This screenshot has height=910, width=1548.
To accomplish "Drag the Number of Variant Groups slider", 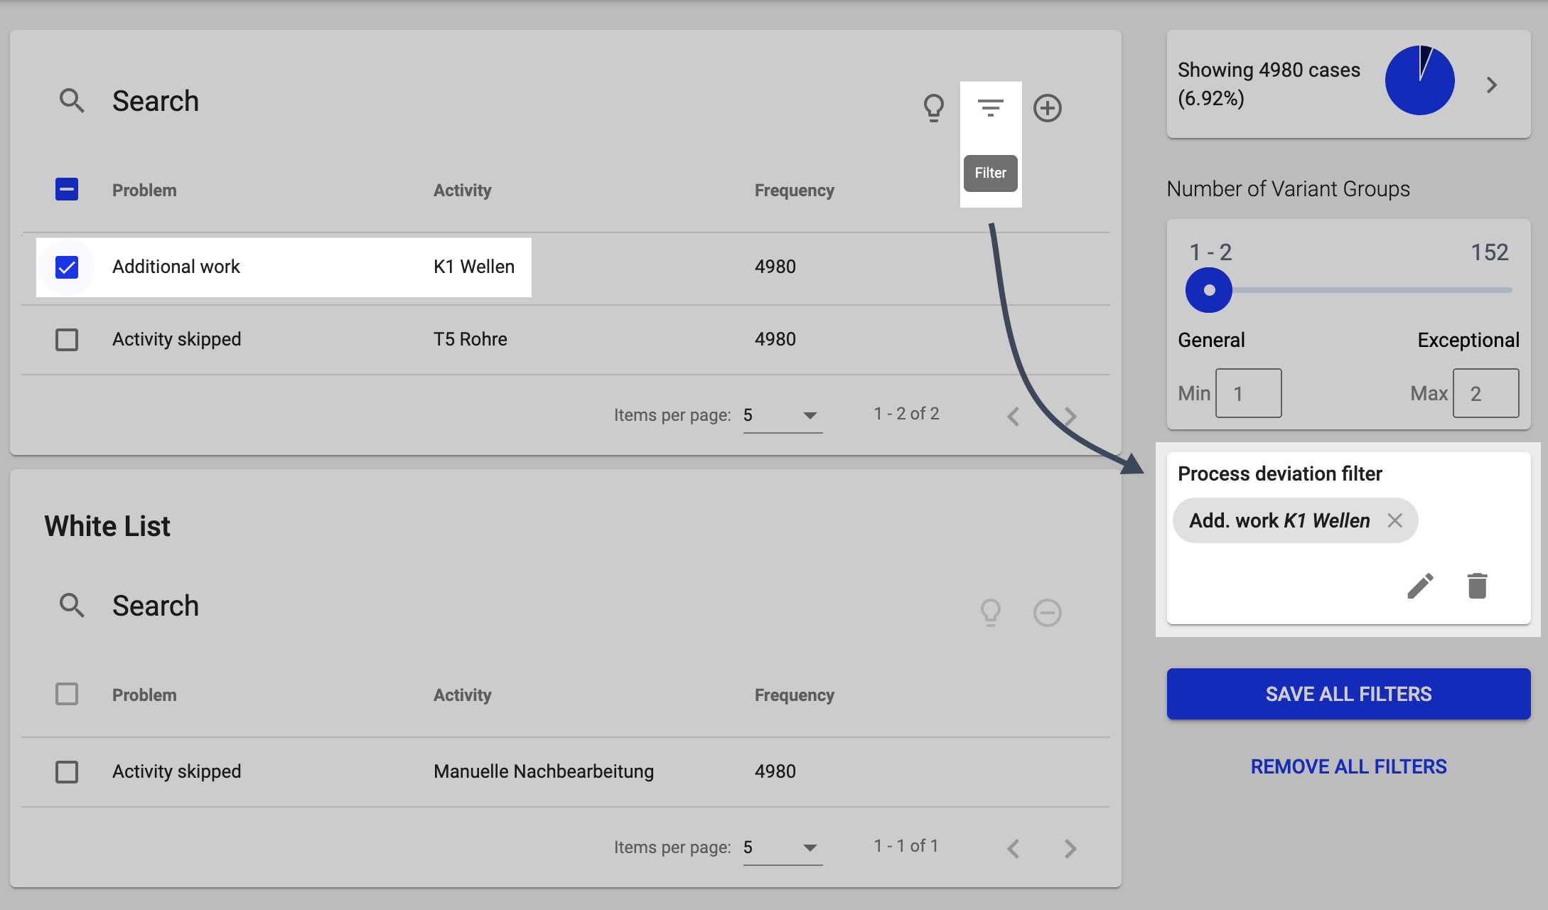I will (1208, 290).
